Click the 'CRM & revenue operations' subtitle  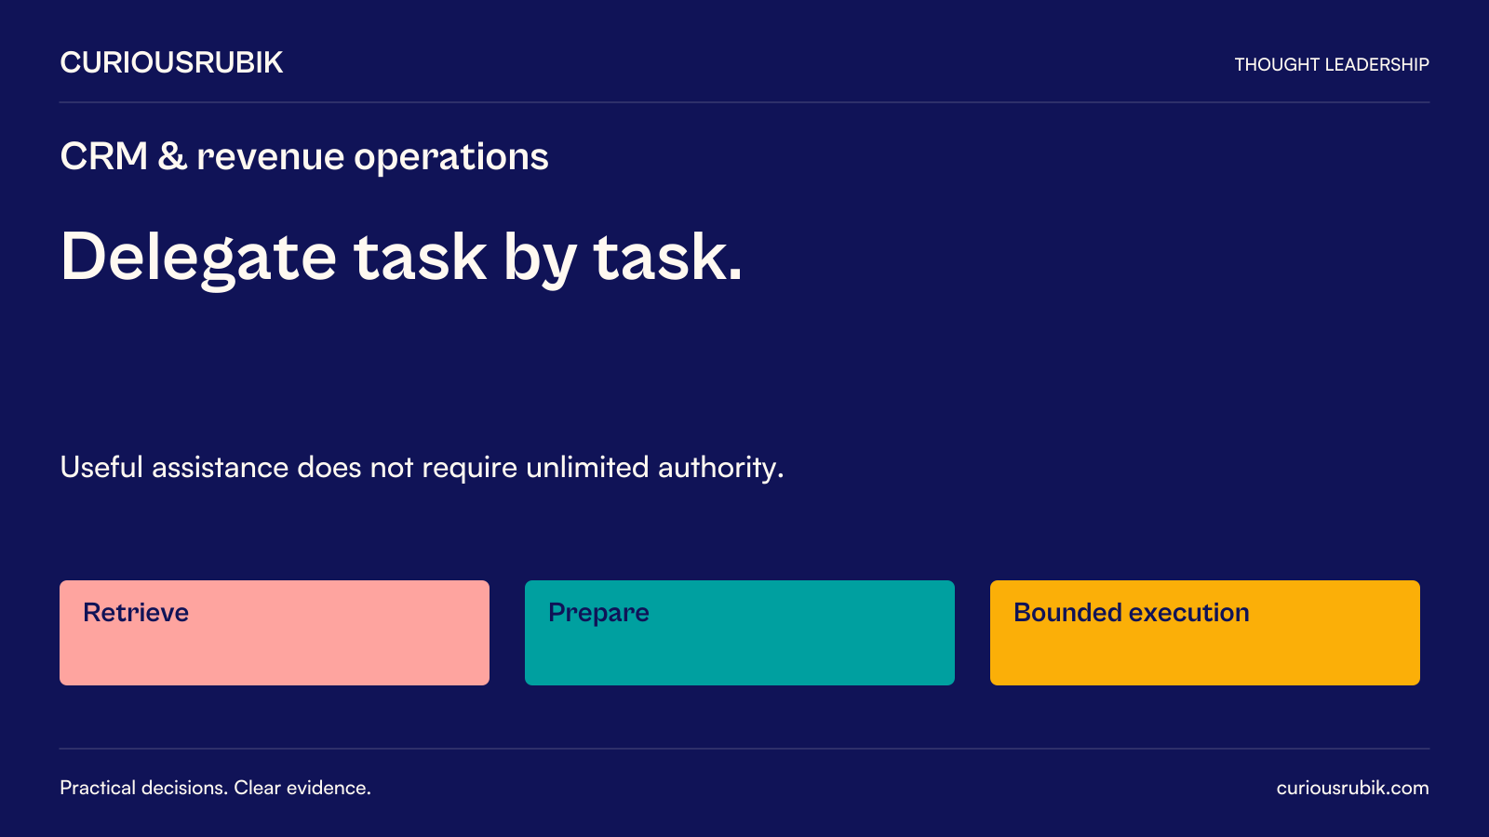(304, 157)
